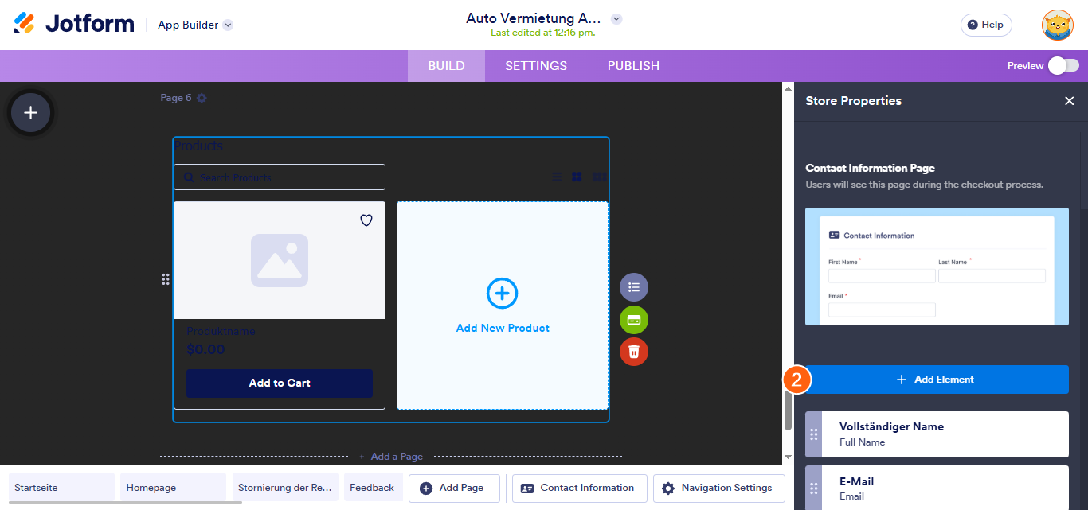The image size is (1088, 510).
Task: Open your profile avatar menu
Action: pyautogui.click(x=1057, y=25)
